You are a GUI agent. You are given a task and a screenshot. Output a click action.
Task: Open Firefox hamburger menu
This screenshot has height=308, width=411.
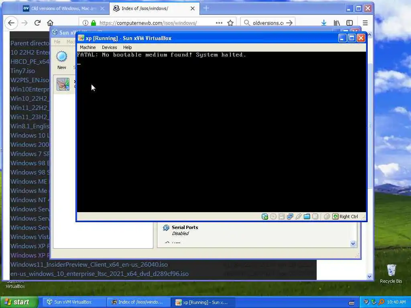point(365,23)
